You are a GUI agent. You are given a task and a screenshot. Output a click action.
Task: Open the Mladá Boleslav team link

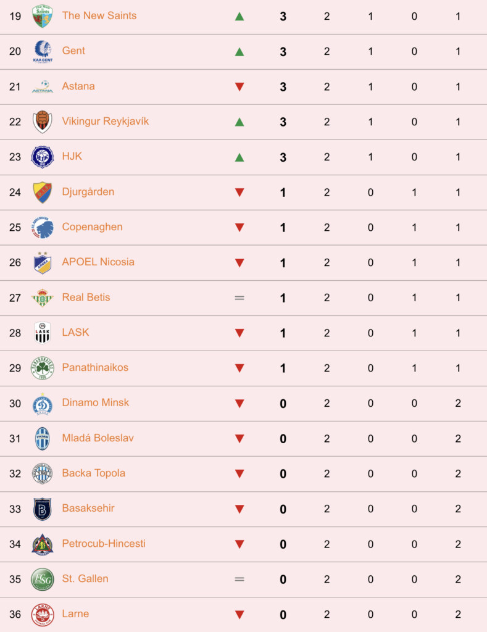(98, 438)
